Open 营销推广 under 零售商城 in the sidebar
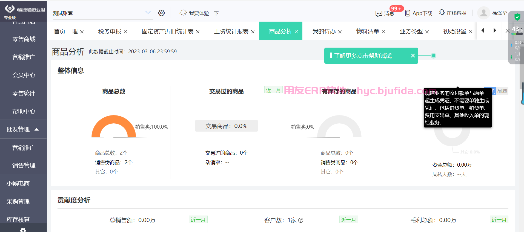The image size is (524, 232). point(24,57)
